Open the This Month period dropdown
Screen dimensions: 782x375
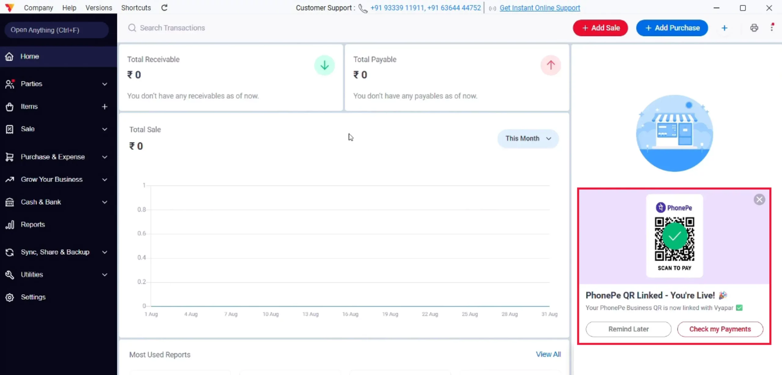point(528,139)
